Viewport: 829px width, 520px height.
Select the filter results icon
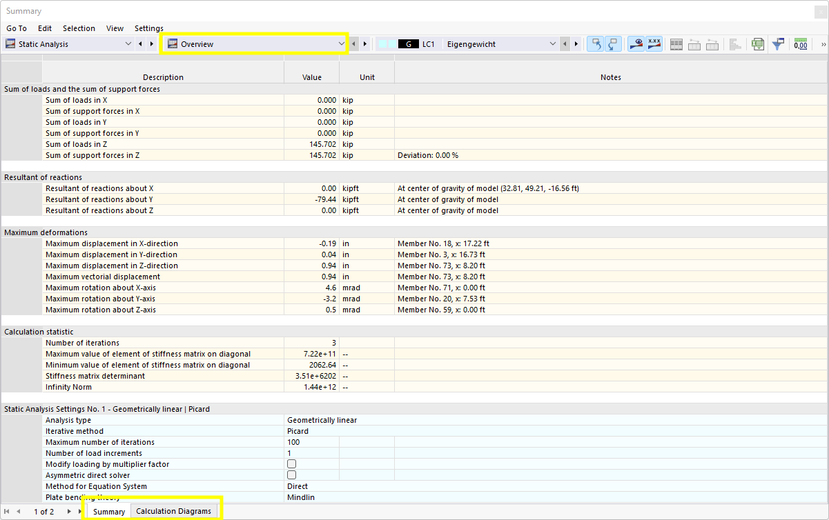[778, 43]
